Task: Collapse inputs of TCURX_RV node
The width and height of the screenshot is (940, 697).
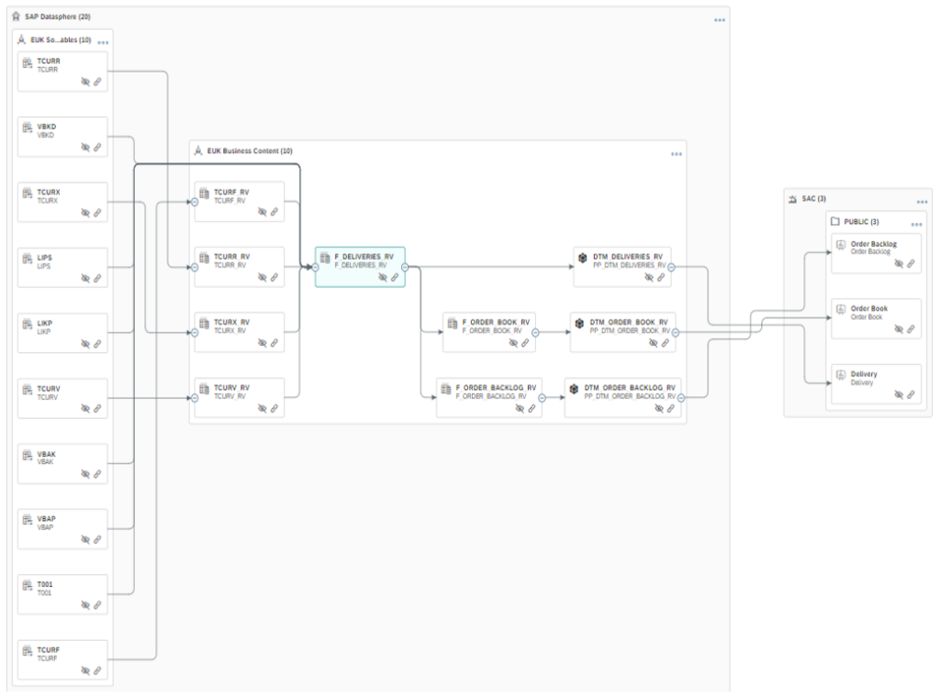Action: 195,332
